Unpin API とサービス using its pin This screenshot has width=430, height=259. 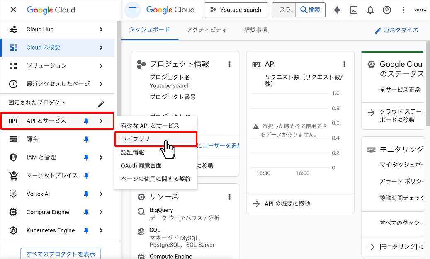pos(86,121)
